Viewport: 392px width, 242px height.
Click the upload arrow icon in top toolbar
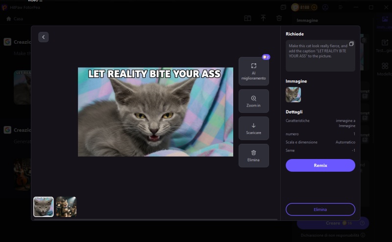click(263, 18)
